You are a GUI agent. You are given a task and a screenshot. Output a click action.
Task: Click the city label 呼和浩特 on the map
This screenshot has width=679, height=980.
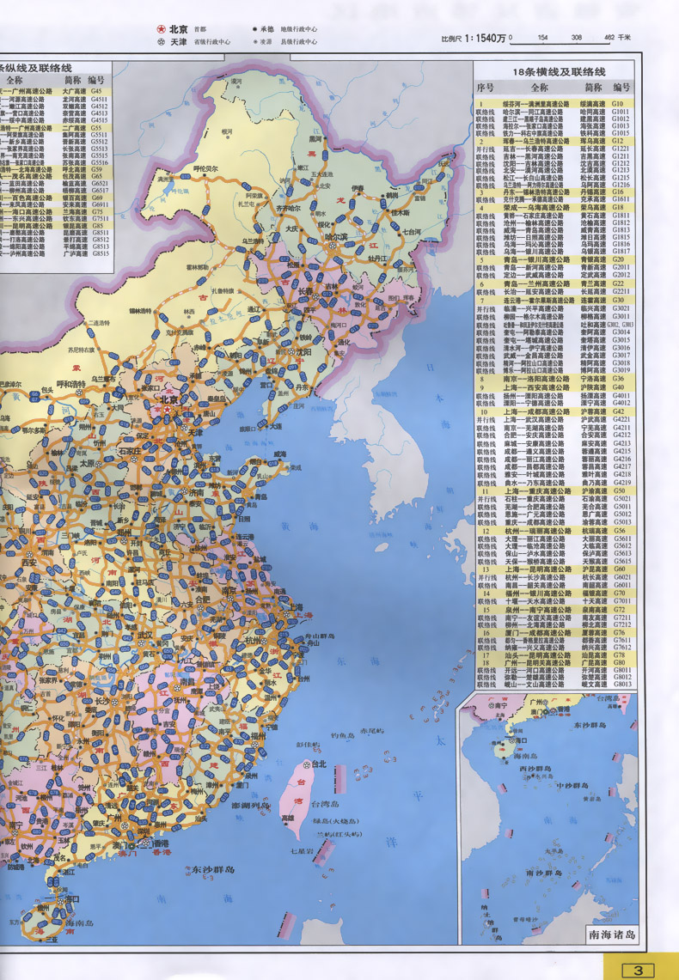[70, 384]
